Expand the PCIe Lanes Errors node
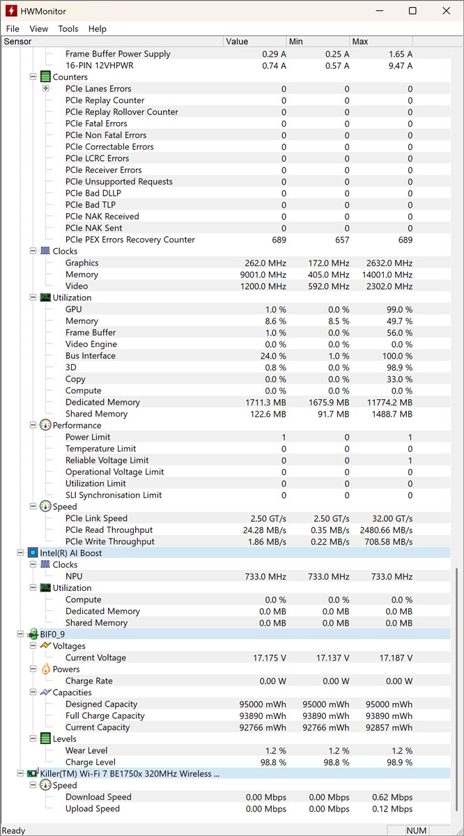This screenshot has height=836, width=464. click(x=45, y=88)
